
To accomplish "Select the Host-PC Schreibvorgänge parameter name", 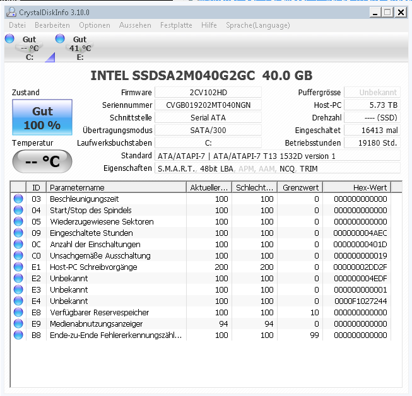I will (93, 267).
